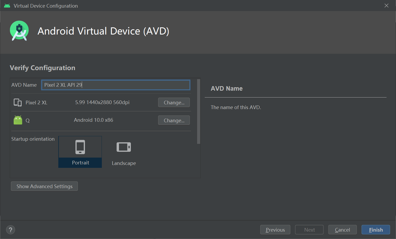Click the disabled Next button
The image size is (396, 239).
(309, 230)
